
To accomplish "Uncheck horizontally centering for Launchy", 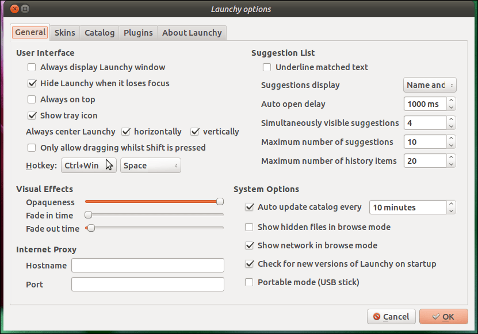I will point(126,132).
